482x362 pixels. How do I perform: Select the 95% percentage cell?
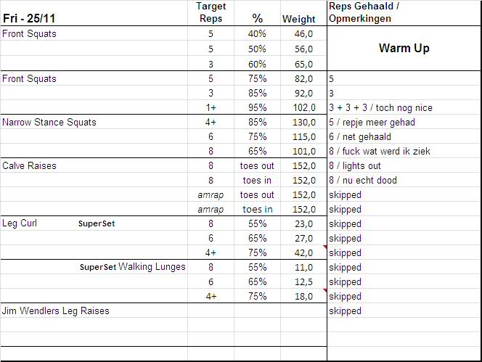(257, 107)
